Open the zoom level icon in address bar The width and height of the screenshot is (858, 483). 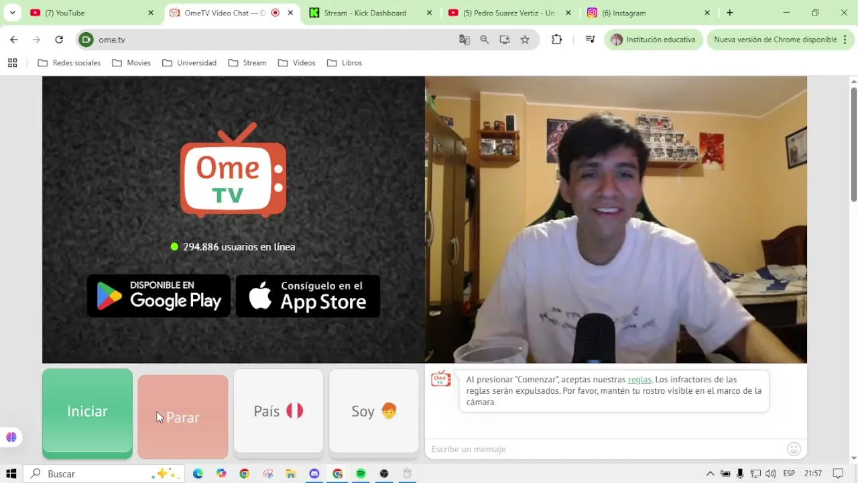[x=485, y=40]
